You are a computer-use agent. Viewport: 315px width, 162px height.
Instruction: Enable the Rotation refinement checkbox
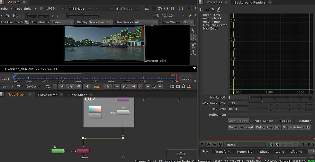(296, 120)
